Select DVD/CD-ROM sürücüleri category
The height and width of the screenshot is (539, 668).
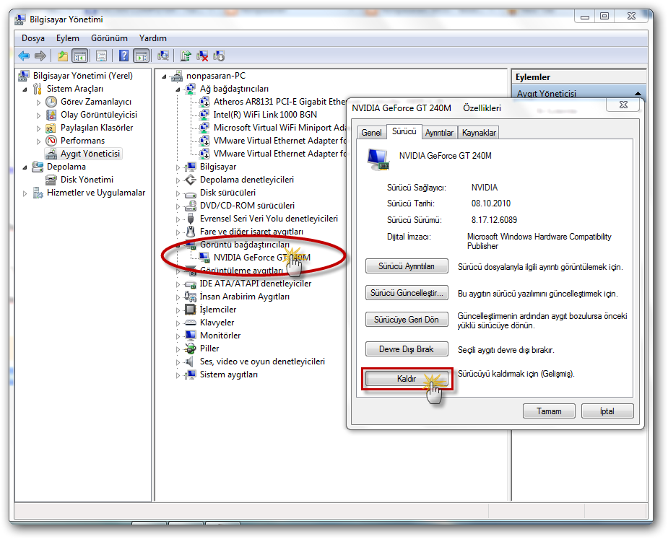pos(247,205)
